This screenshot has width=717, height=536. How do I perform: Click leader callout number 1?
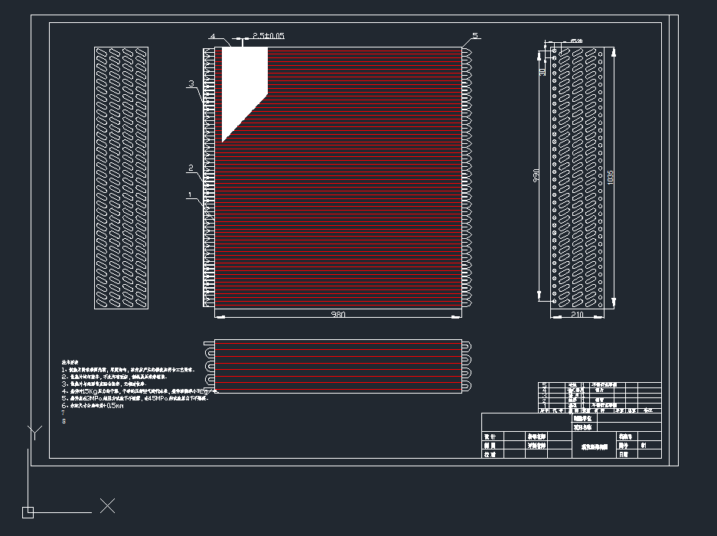(190, 195)
